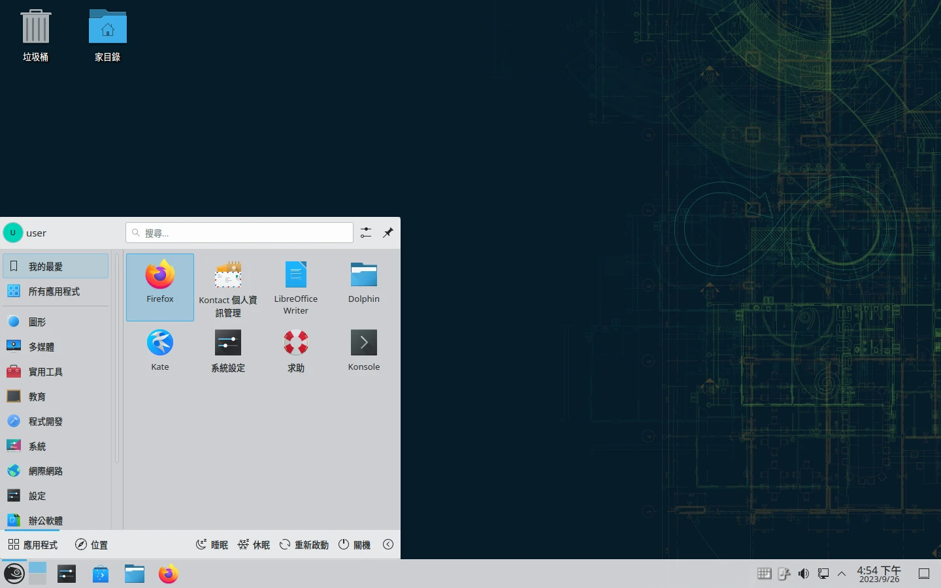Expand the system tray hidden icons arrow

click(842, 574)
